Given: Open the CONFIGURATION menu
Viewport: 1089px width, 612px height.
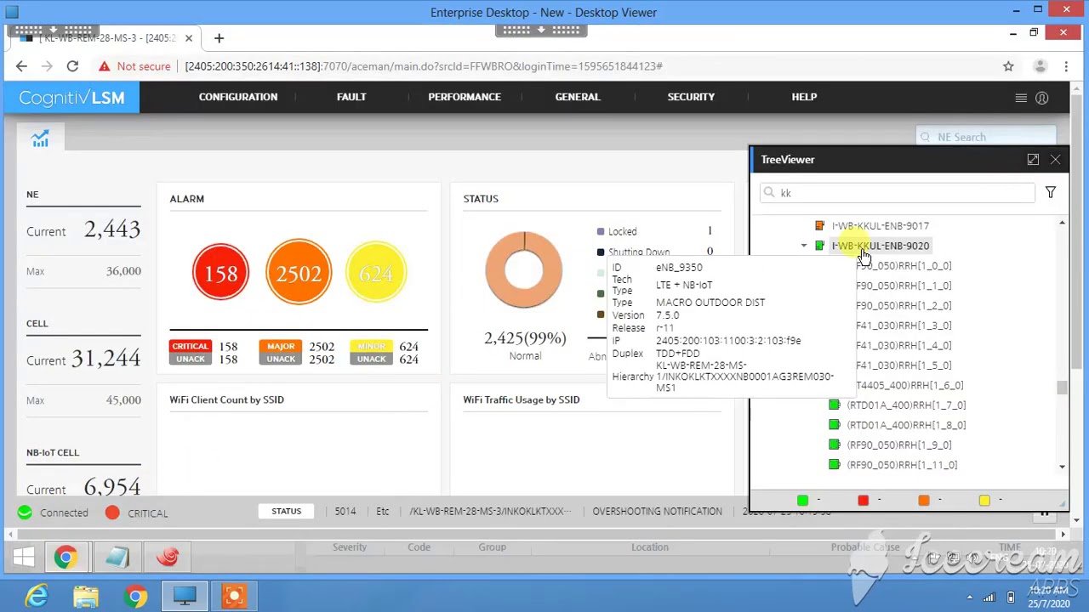Looking at the screenshot, I should [238, 97].
